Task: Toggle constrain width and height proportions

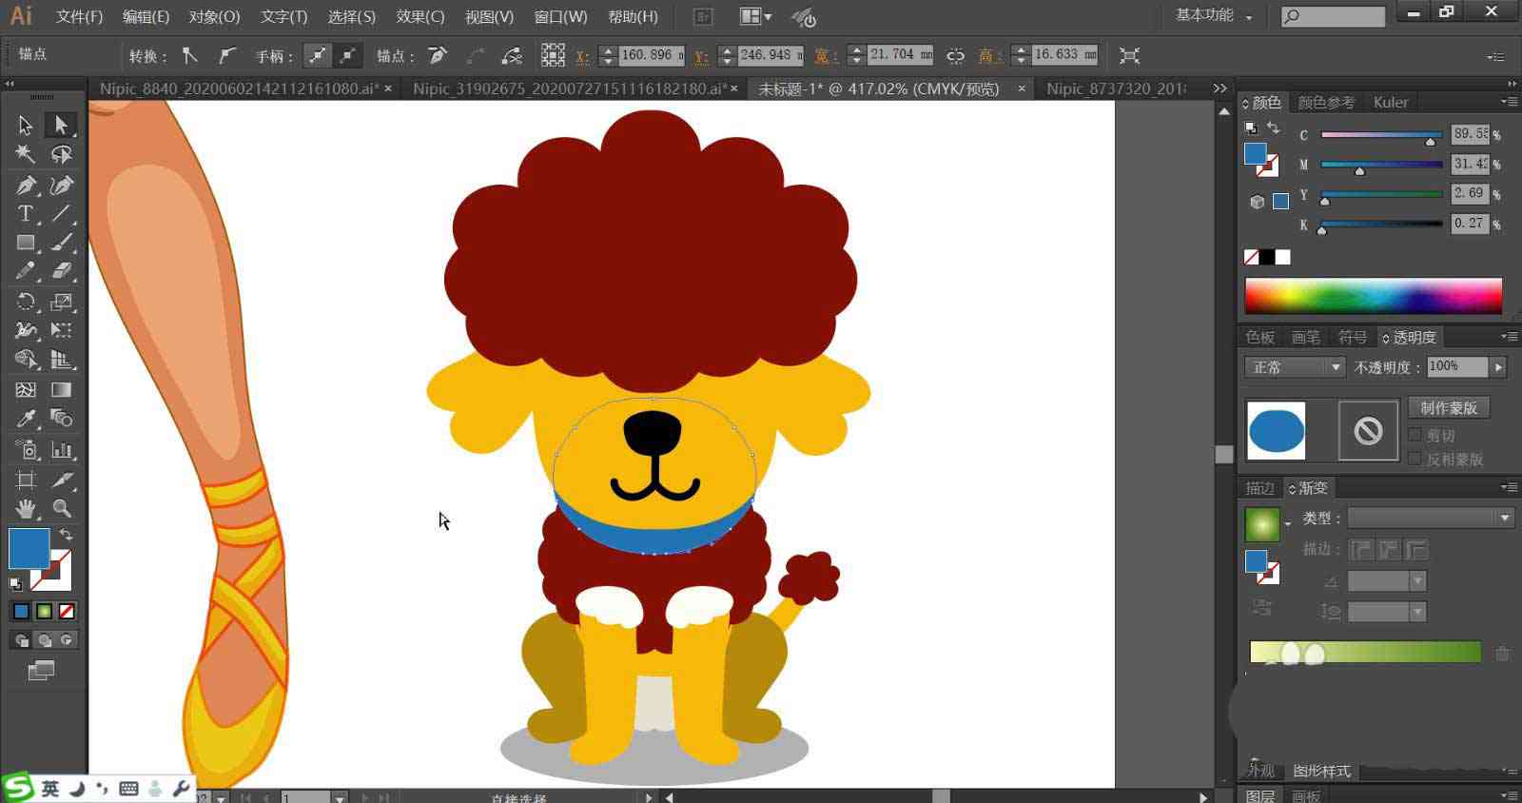Action: (955, 55)
